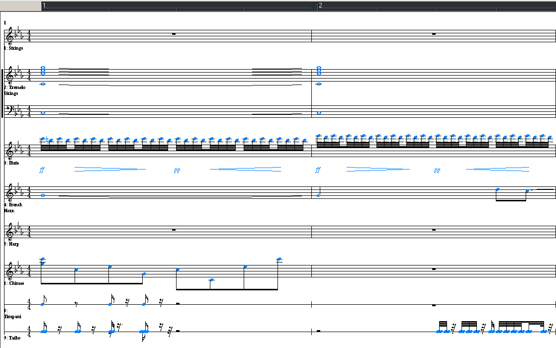This screenshot has width=556, height=348.
Task: Click the bar 2 marker in the ruler
Action: 321,5
